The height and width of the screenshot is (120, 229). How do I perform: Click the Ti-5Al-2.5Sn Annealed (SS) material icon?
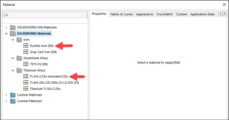tap(26, 76)
